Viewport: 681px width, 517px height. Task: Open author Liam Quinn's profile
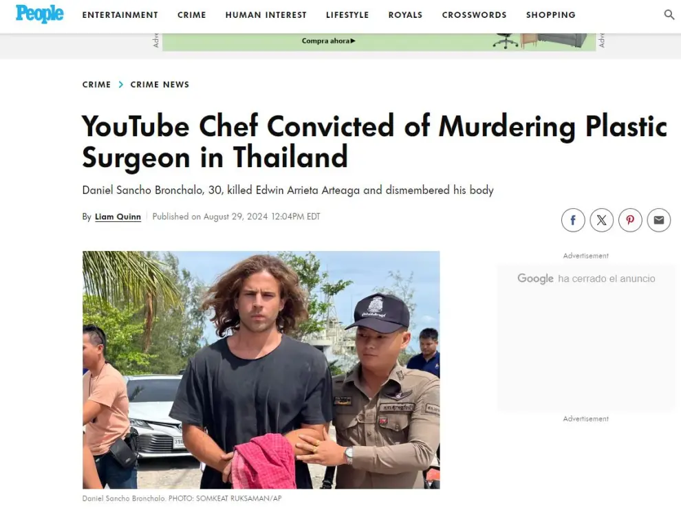(118, 217)
